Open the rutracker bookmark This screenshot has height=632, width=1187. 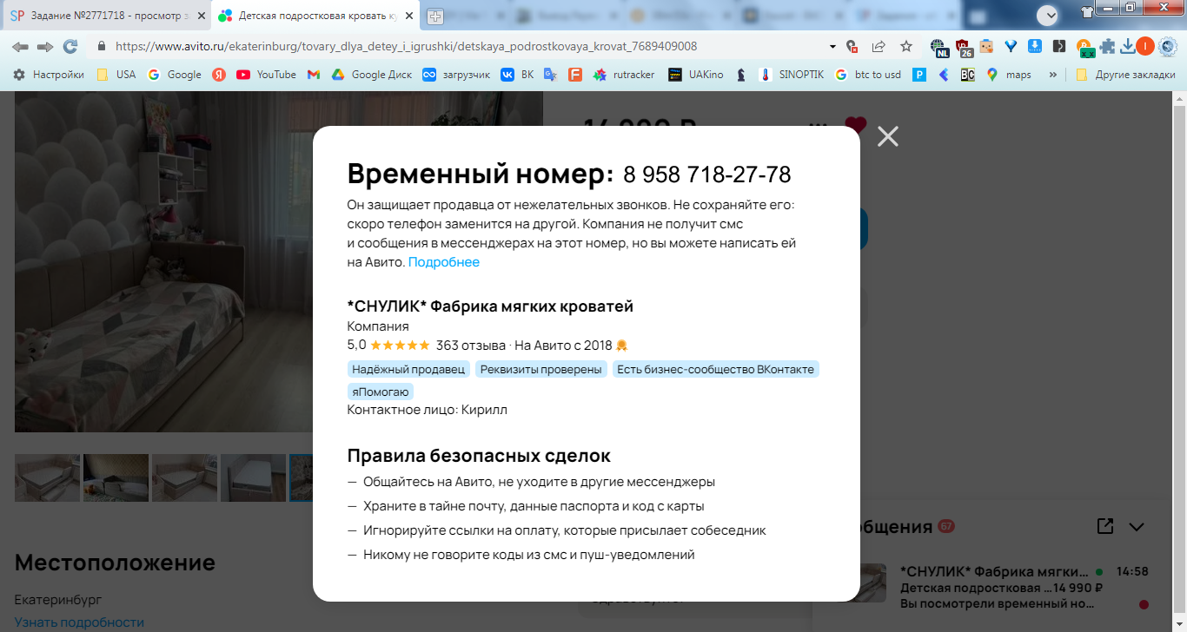coord(624,75)
